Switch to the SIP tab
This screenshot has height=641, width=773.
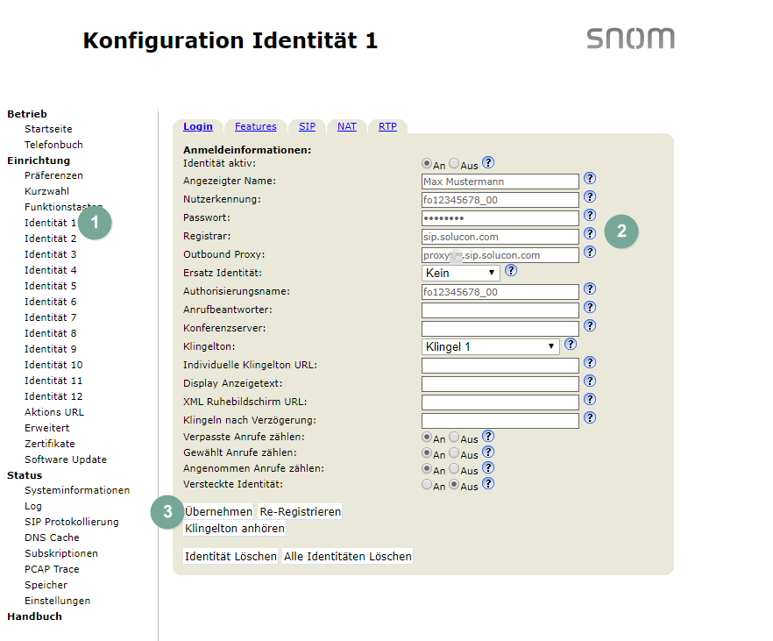tap(307, 126)
